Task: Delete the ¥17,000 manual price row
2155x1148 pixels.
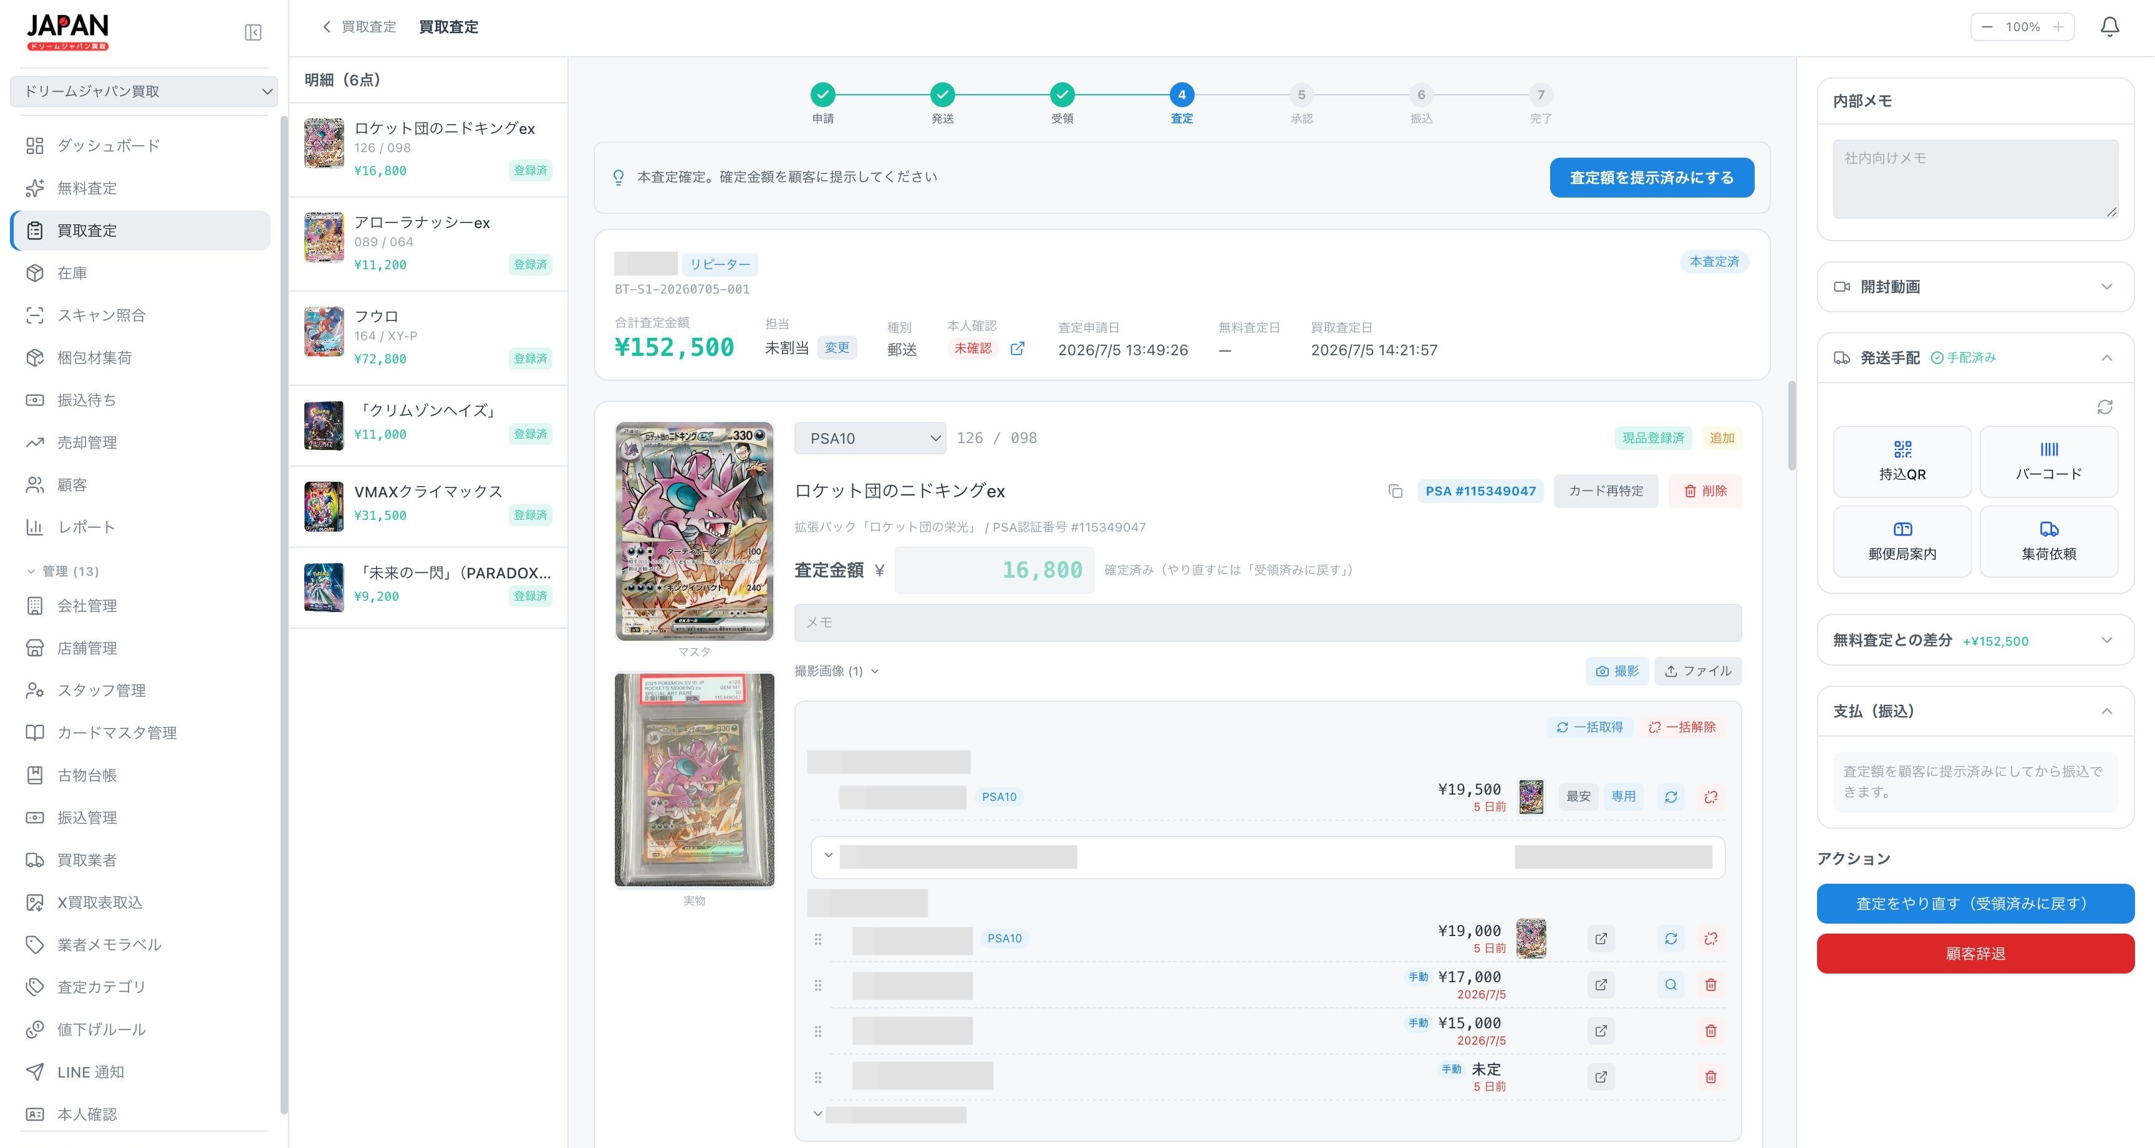Action: 1711,985
